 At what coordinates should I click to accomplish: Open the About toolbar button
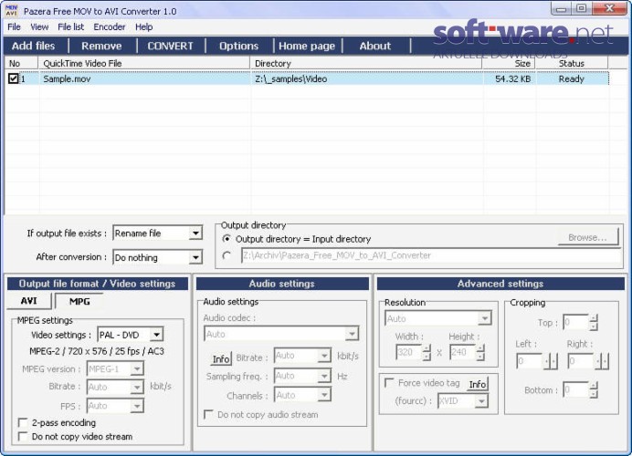click(x=374, y=46)
